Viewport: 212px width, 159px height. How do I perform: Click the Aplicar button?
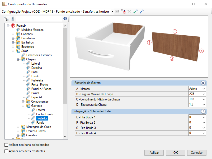pos(154,153)
